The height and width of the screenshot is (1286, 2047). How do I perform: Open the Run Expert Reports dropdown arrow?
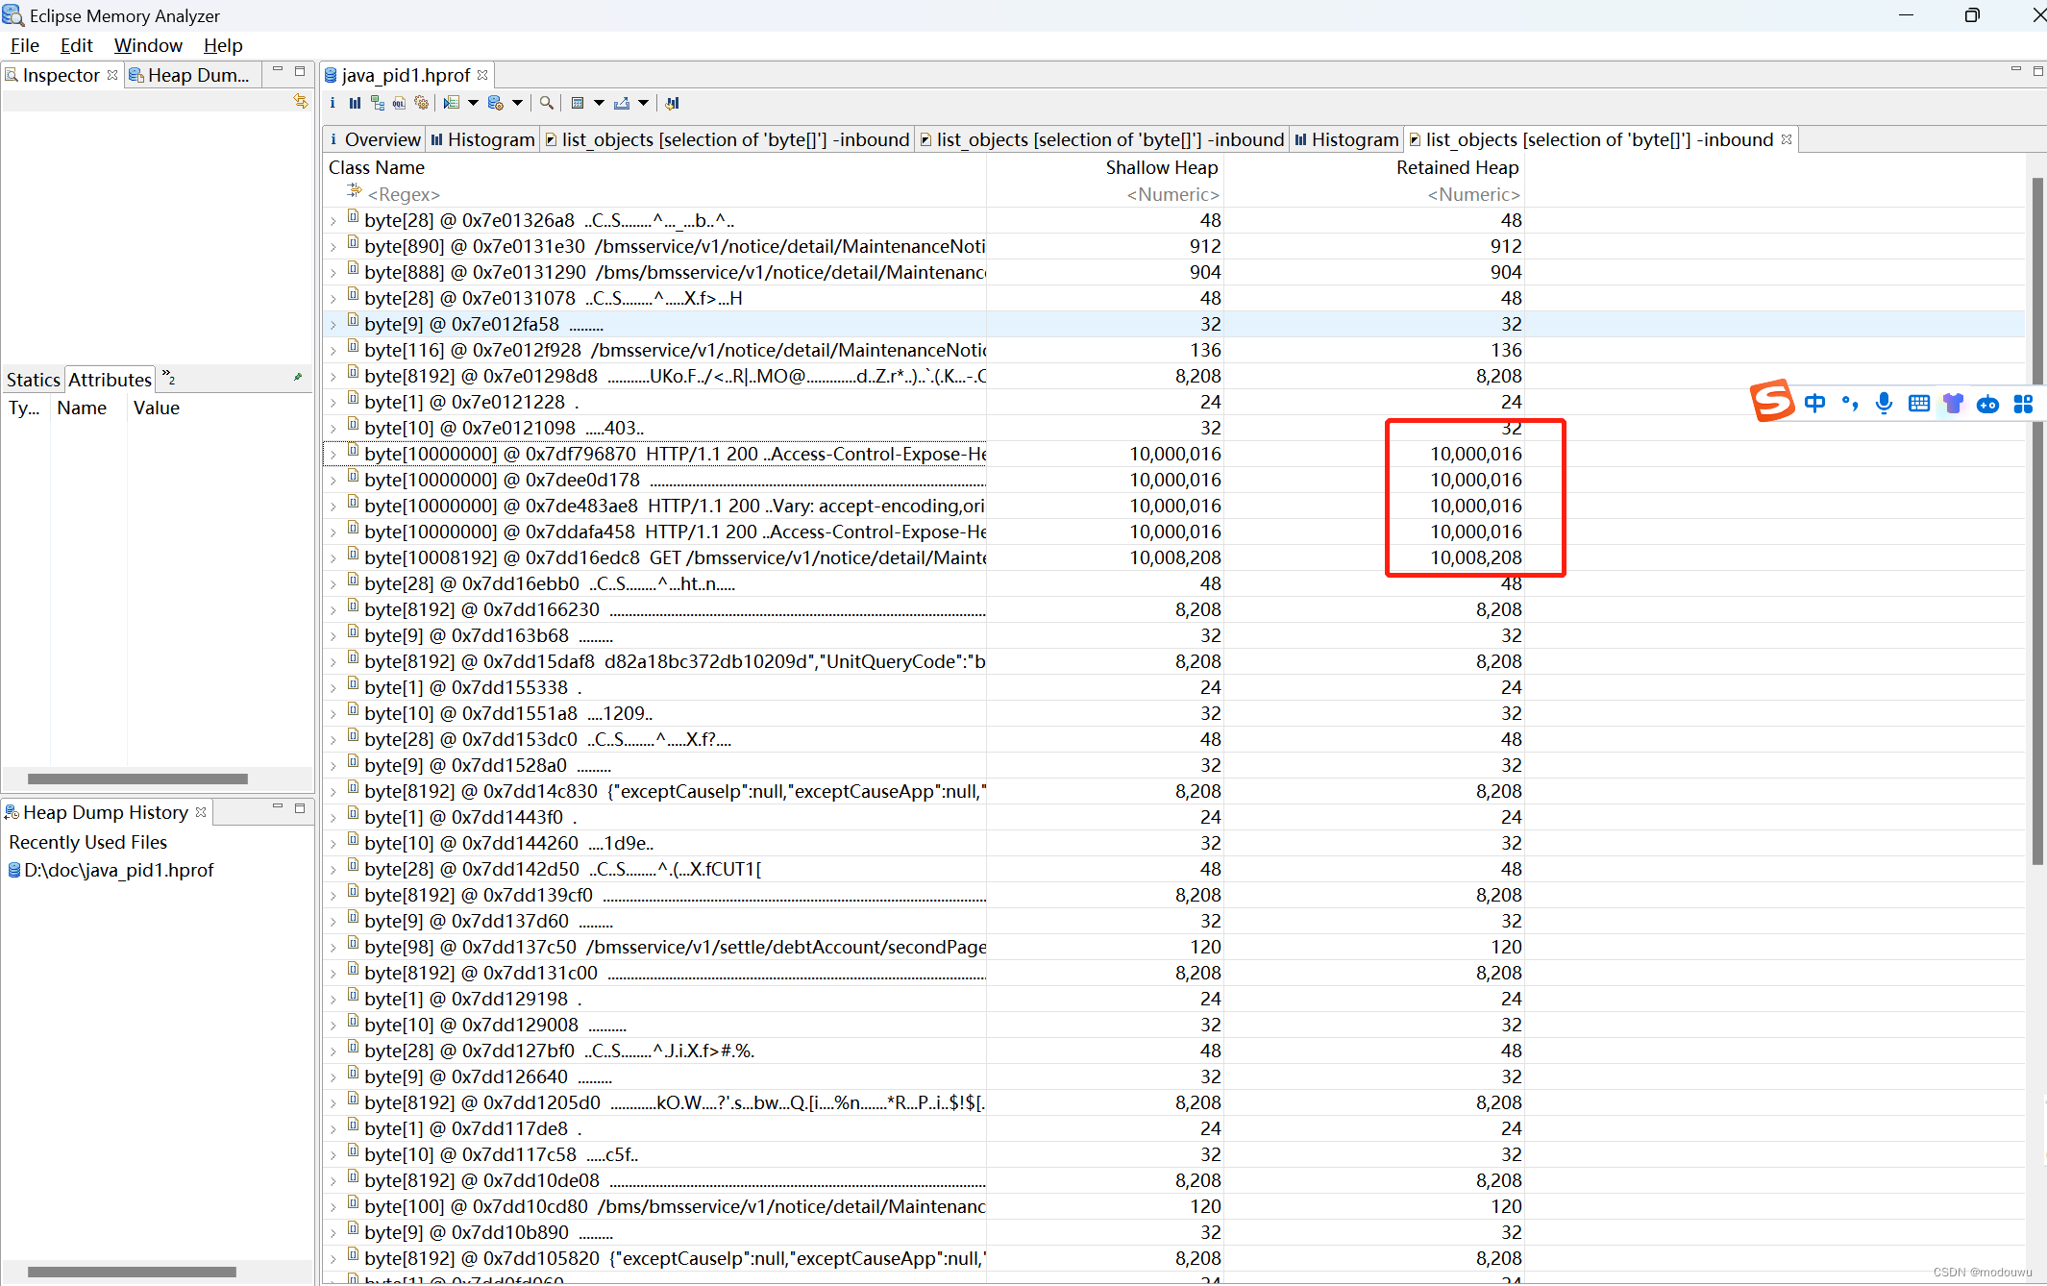pos(473,103)
